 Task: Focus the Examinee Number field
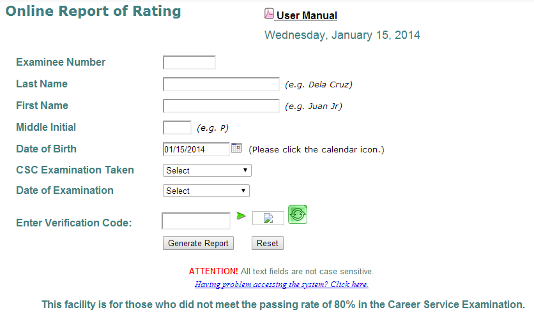pyautogui.click(x=189, y=63)
